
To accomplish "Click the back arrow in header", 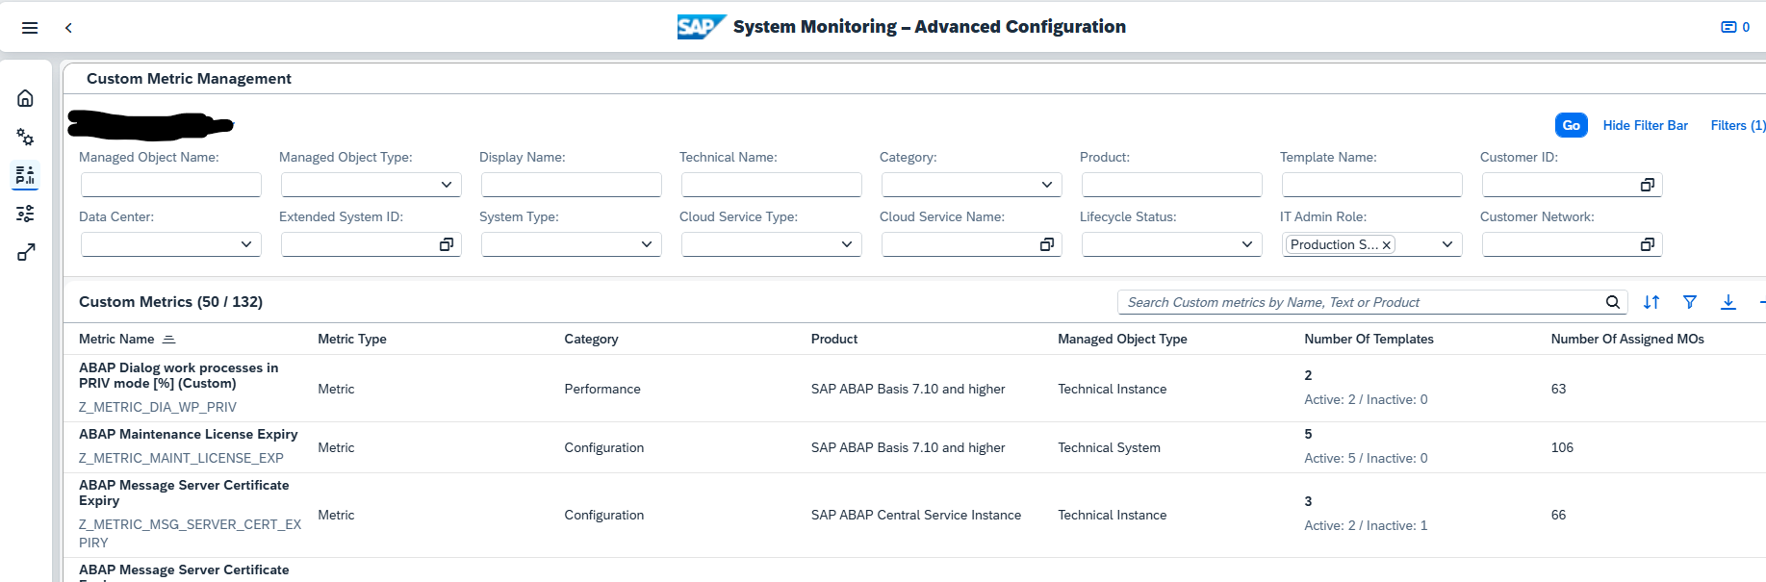I will [68, 28].
